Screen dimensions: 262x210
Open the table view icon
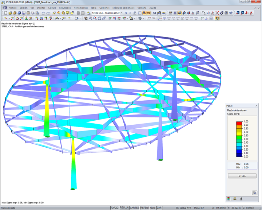[83, 13]
